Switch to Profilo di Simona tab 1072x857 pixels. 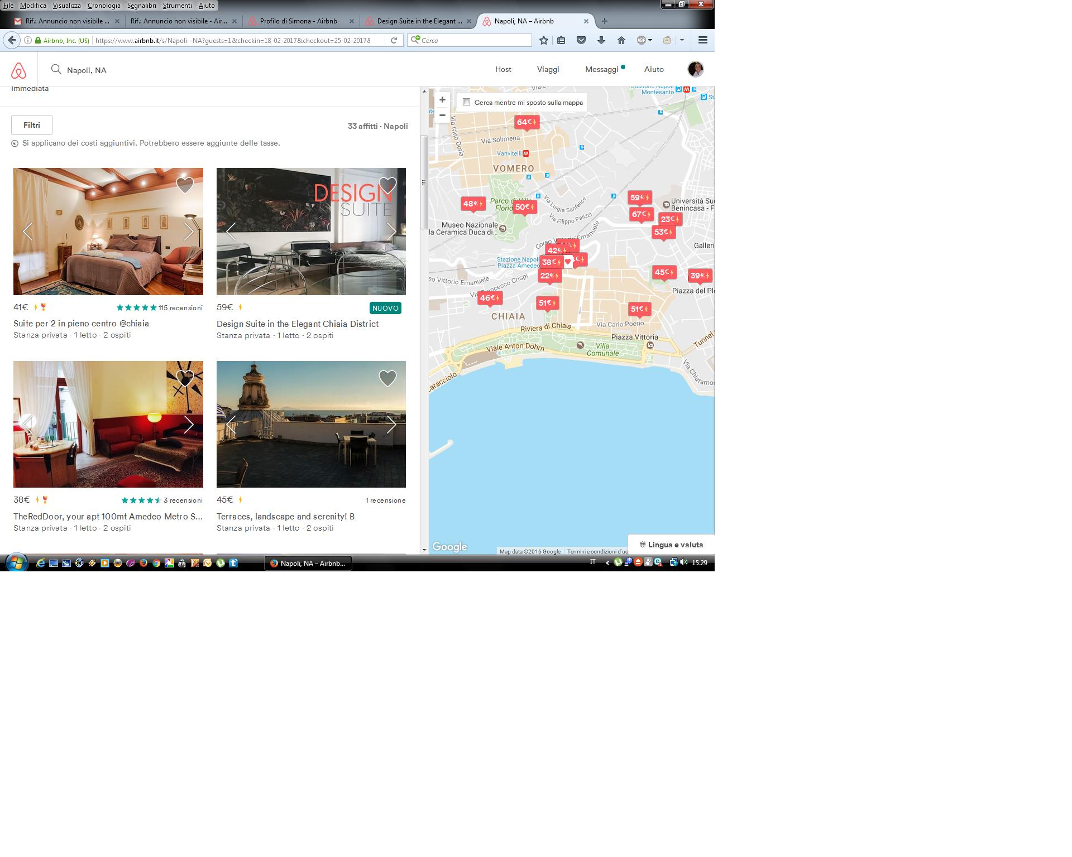pos(299,21)
